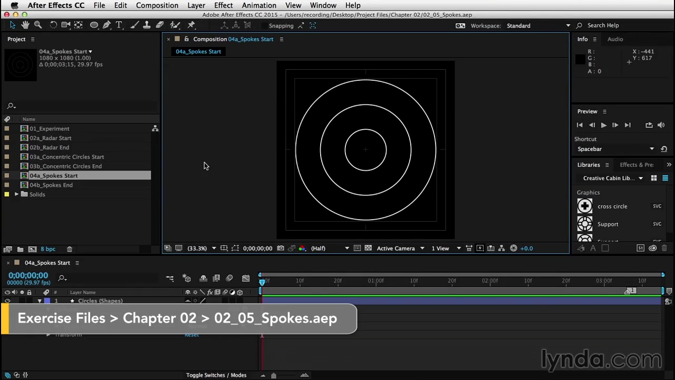Open Interpret Footage icon in Project panel
Screen dimensions: 675x380
(7, 249)
